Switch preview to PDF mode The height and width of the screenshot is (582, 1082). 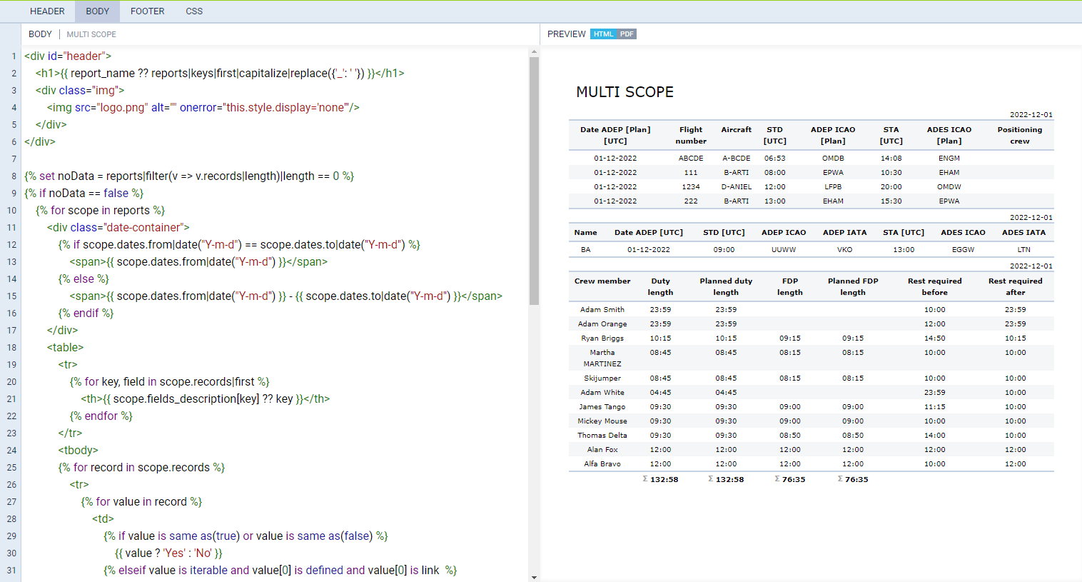click(627, 34)
